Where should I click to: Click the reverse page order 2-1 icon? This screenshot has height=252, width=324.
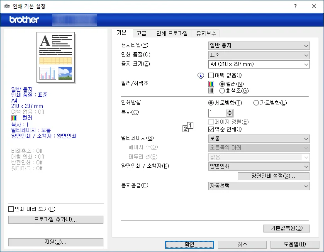(x=188, y=127)
